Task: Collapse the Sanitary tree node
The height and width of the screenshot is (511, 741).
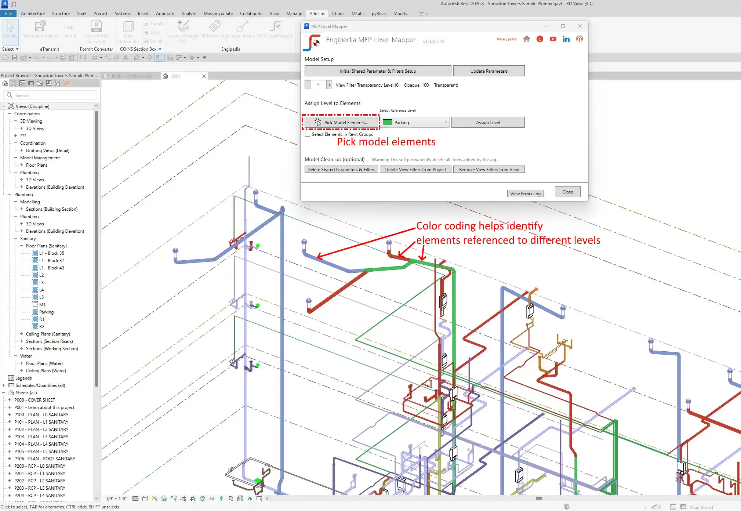Action: 15,239
